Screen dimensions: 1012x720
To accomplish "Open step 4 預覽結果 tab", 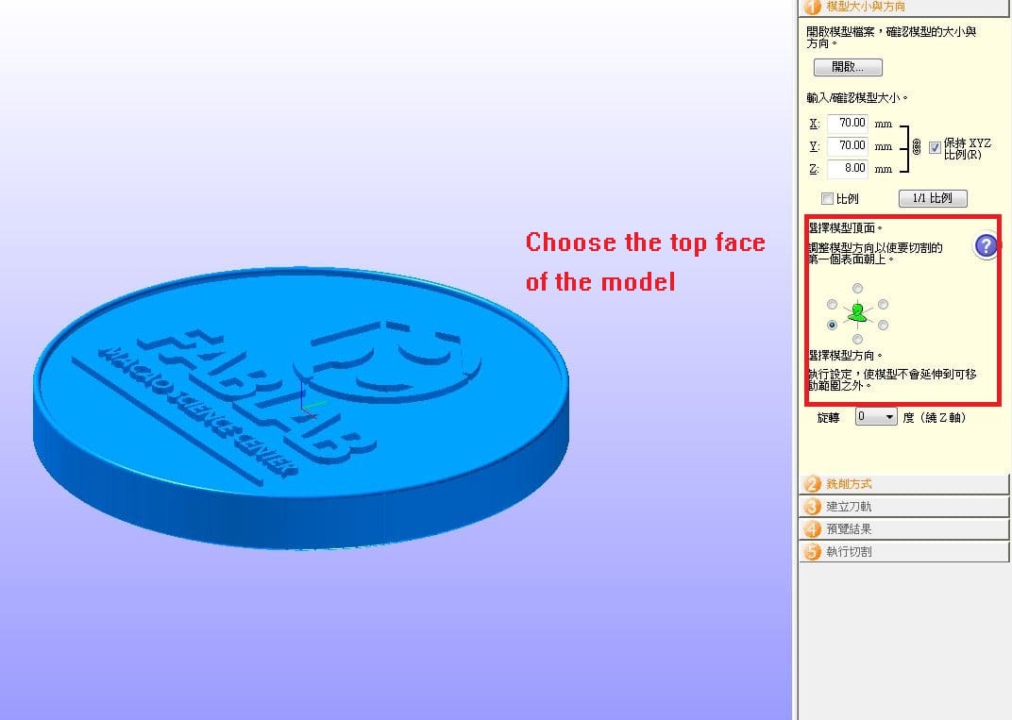I will click(903, 529).
